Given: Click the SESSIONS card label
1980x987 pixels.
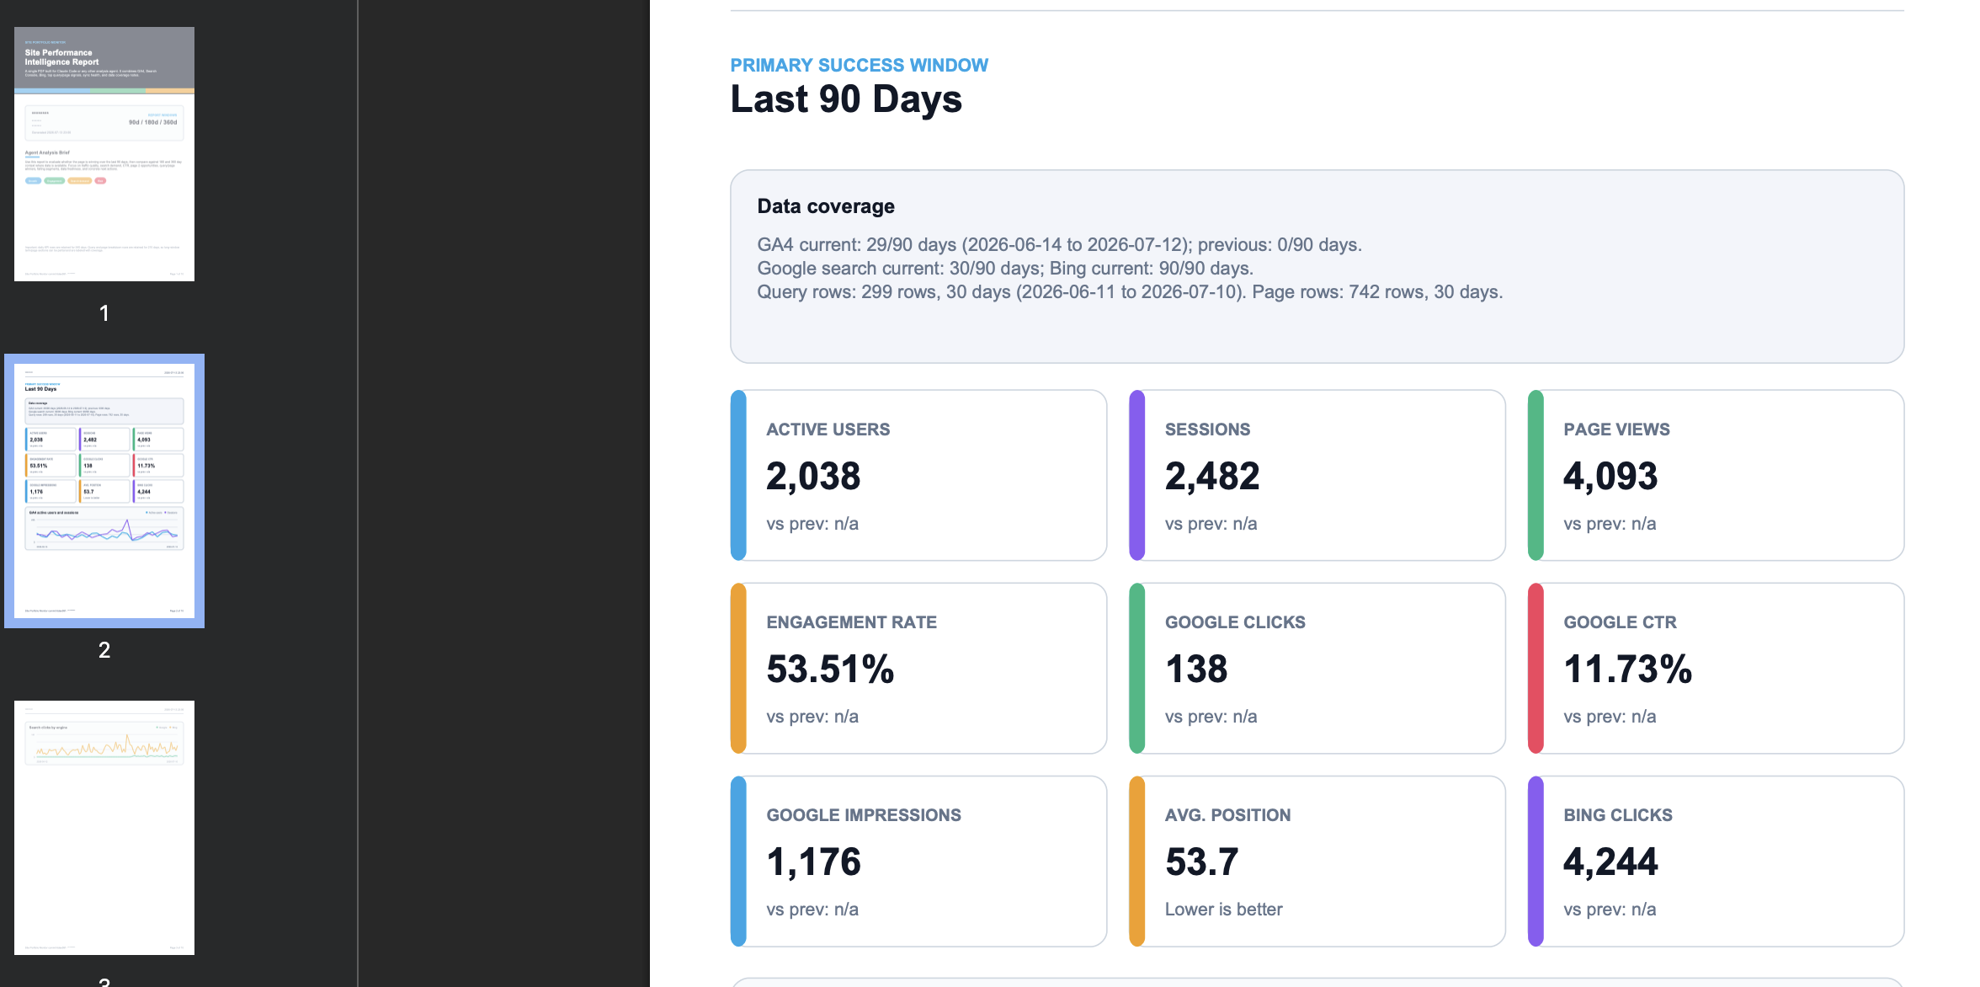Looking at the screenshot, I should pos(1207,429).
